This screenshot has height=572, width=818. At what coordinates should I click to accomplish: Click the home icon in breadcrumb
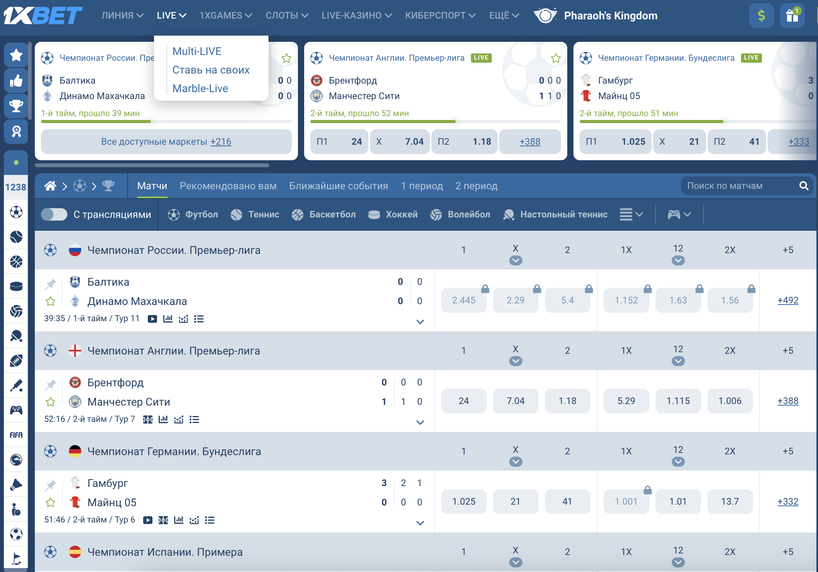point(50,186)
